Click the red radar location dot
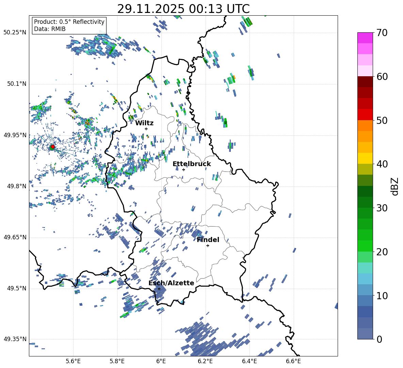Image resolution: width=403 pixels, height=368 pixels. [x=52, y=147]
